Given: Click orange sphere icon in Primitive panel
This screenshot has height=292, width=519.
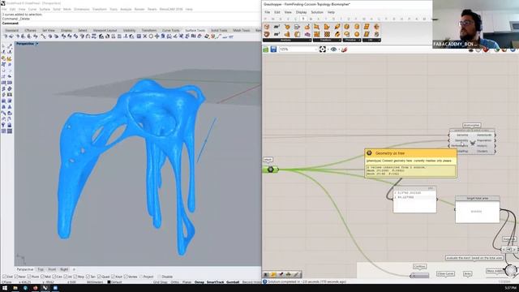Looking at the screenshot, I should 357,34.
